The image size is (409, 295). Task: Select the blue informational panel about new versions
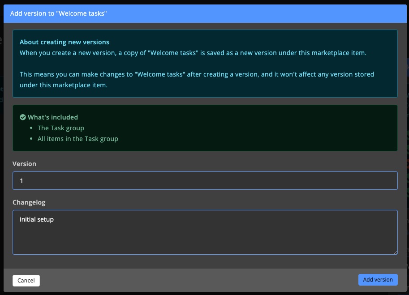click(x=205, y=63)
